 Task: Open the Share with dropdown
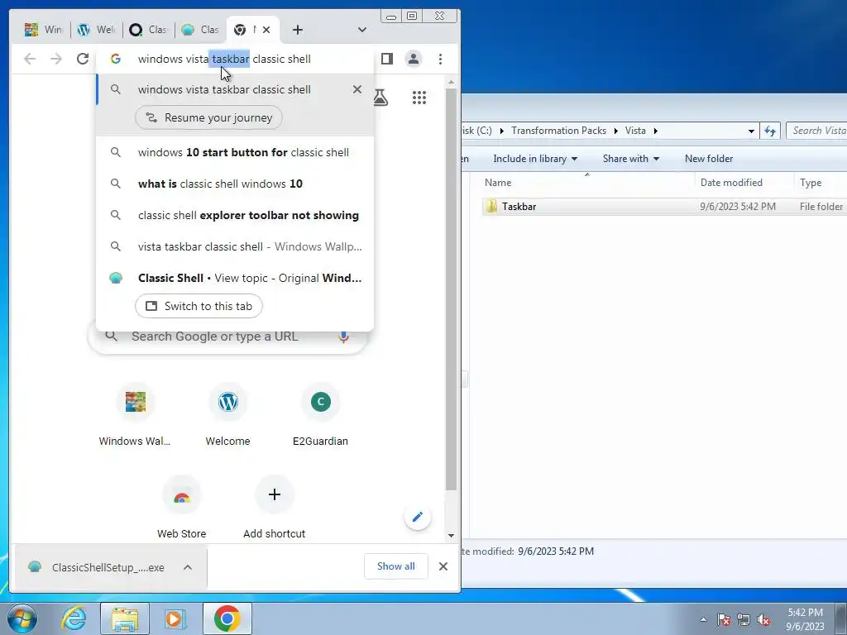click(x=631, y=159)
